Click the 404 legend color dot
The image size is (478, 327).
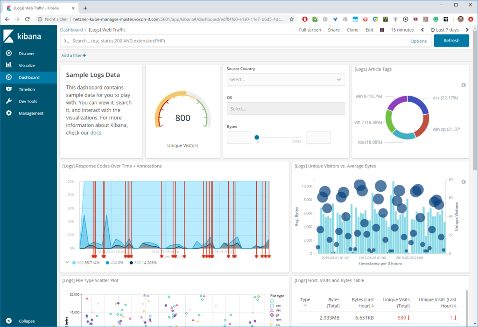(x=107, y=263)
